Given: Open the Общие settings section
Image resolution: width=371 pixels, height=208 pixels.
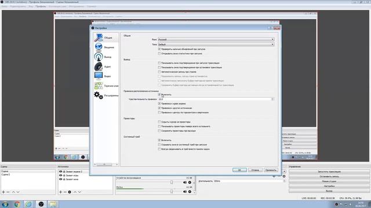Looking at the screenshot, I should pos(106,38).
